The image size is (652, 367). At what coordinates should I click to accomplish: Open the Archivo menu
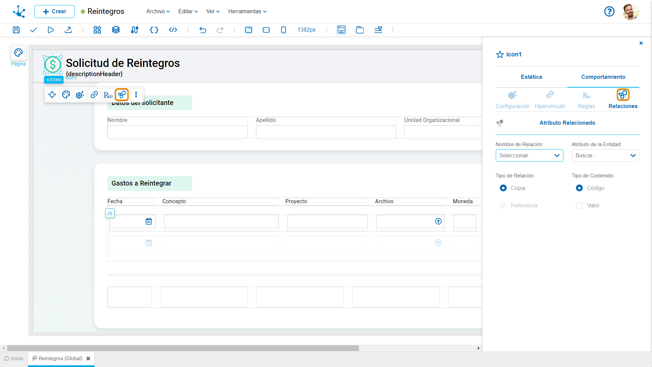click(x=158, y=11)
